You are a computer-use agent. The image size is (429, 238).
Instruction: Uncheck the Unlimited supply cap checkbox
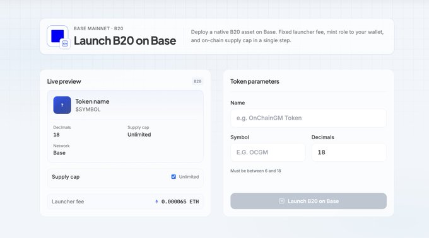click(173, 176)
